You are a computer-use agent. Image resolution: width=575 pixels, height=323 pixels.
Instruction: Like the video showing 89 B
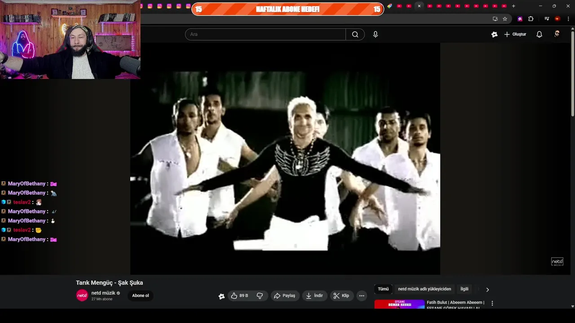click(239, 296)
